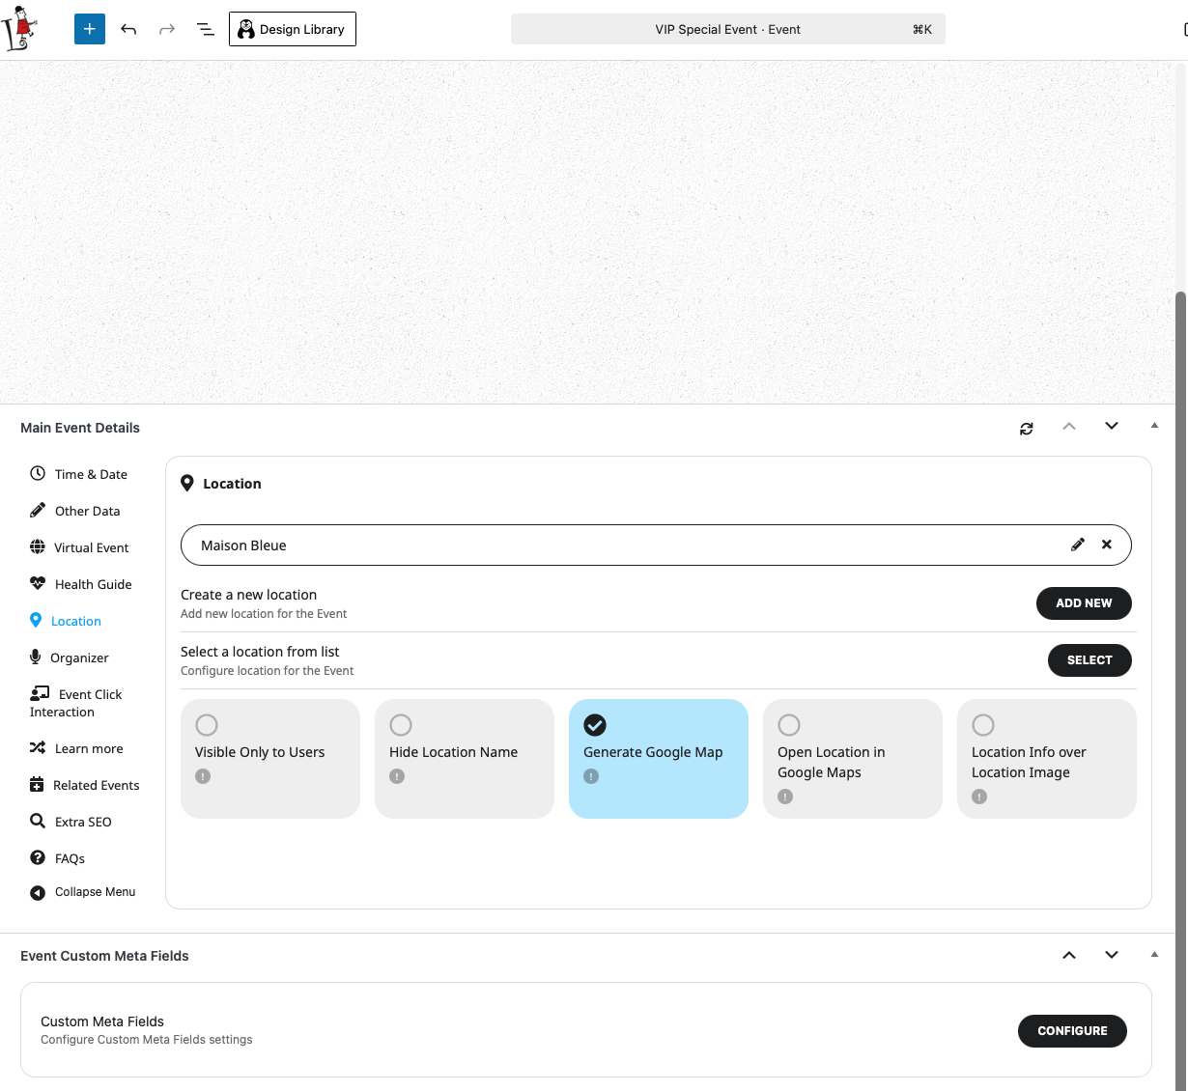Enable Visible Only to Users option
The height and width of the screenshot is (1091, 1188).
207,725
